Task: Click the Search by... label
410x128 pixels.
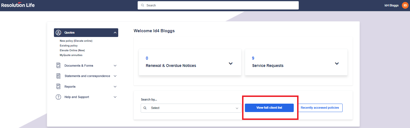Action: (x=149, y=100)
